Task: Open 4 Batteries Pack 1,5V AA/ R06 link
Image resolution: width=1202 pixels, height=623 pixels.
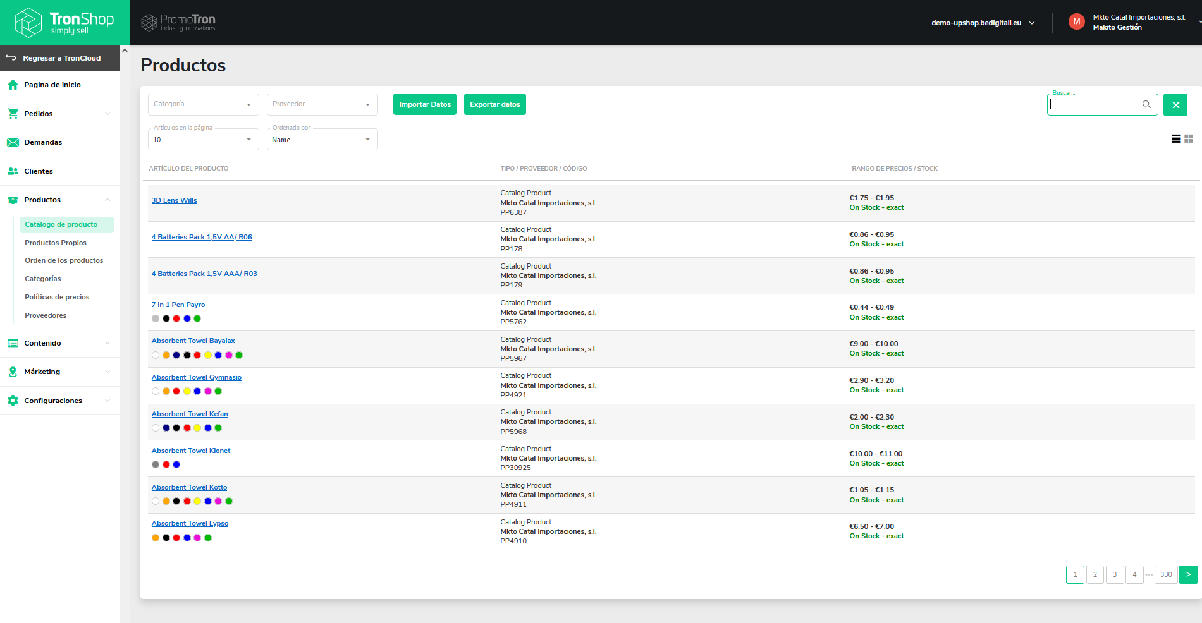Action: click(202, 237)
